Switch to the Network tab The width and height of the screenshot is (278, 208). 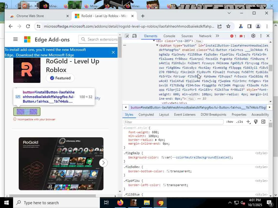pos(205,36)
